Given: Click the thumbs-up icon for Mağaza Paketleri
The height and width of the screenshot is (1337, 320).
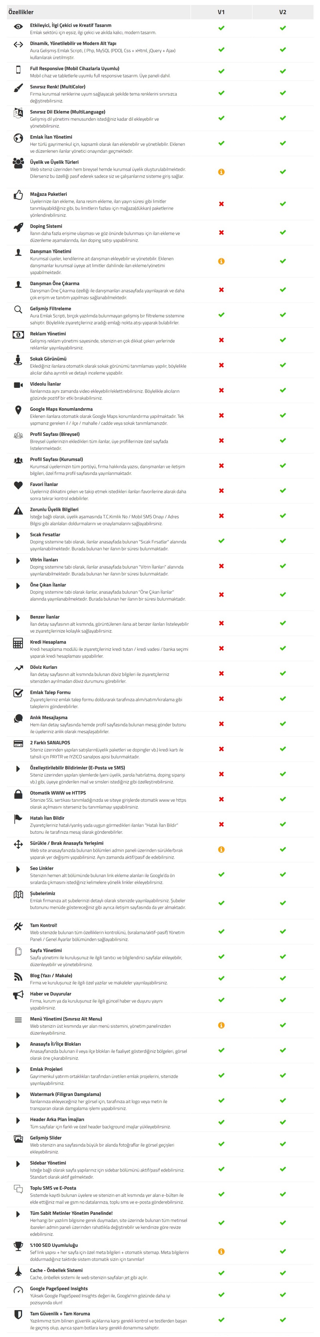Looking at the screenshot, I should point(18,195).
